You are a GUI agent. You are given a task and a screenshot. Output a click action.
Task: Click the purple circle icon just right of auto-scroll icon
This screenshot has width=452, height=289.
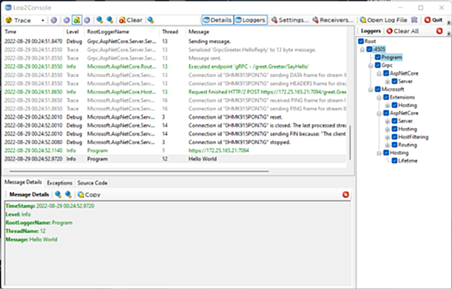coord(87,20)
